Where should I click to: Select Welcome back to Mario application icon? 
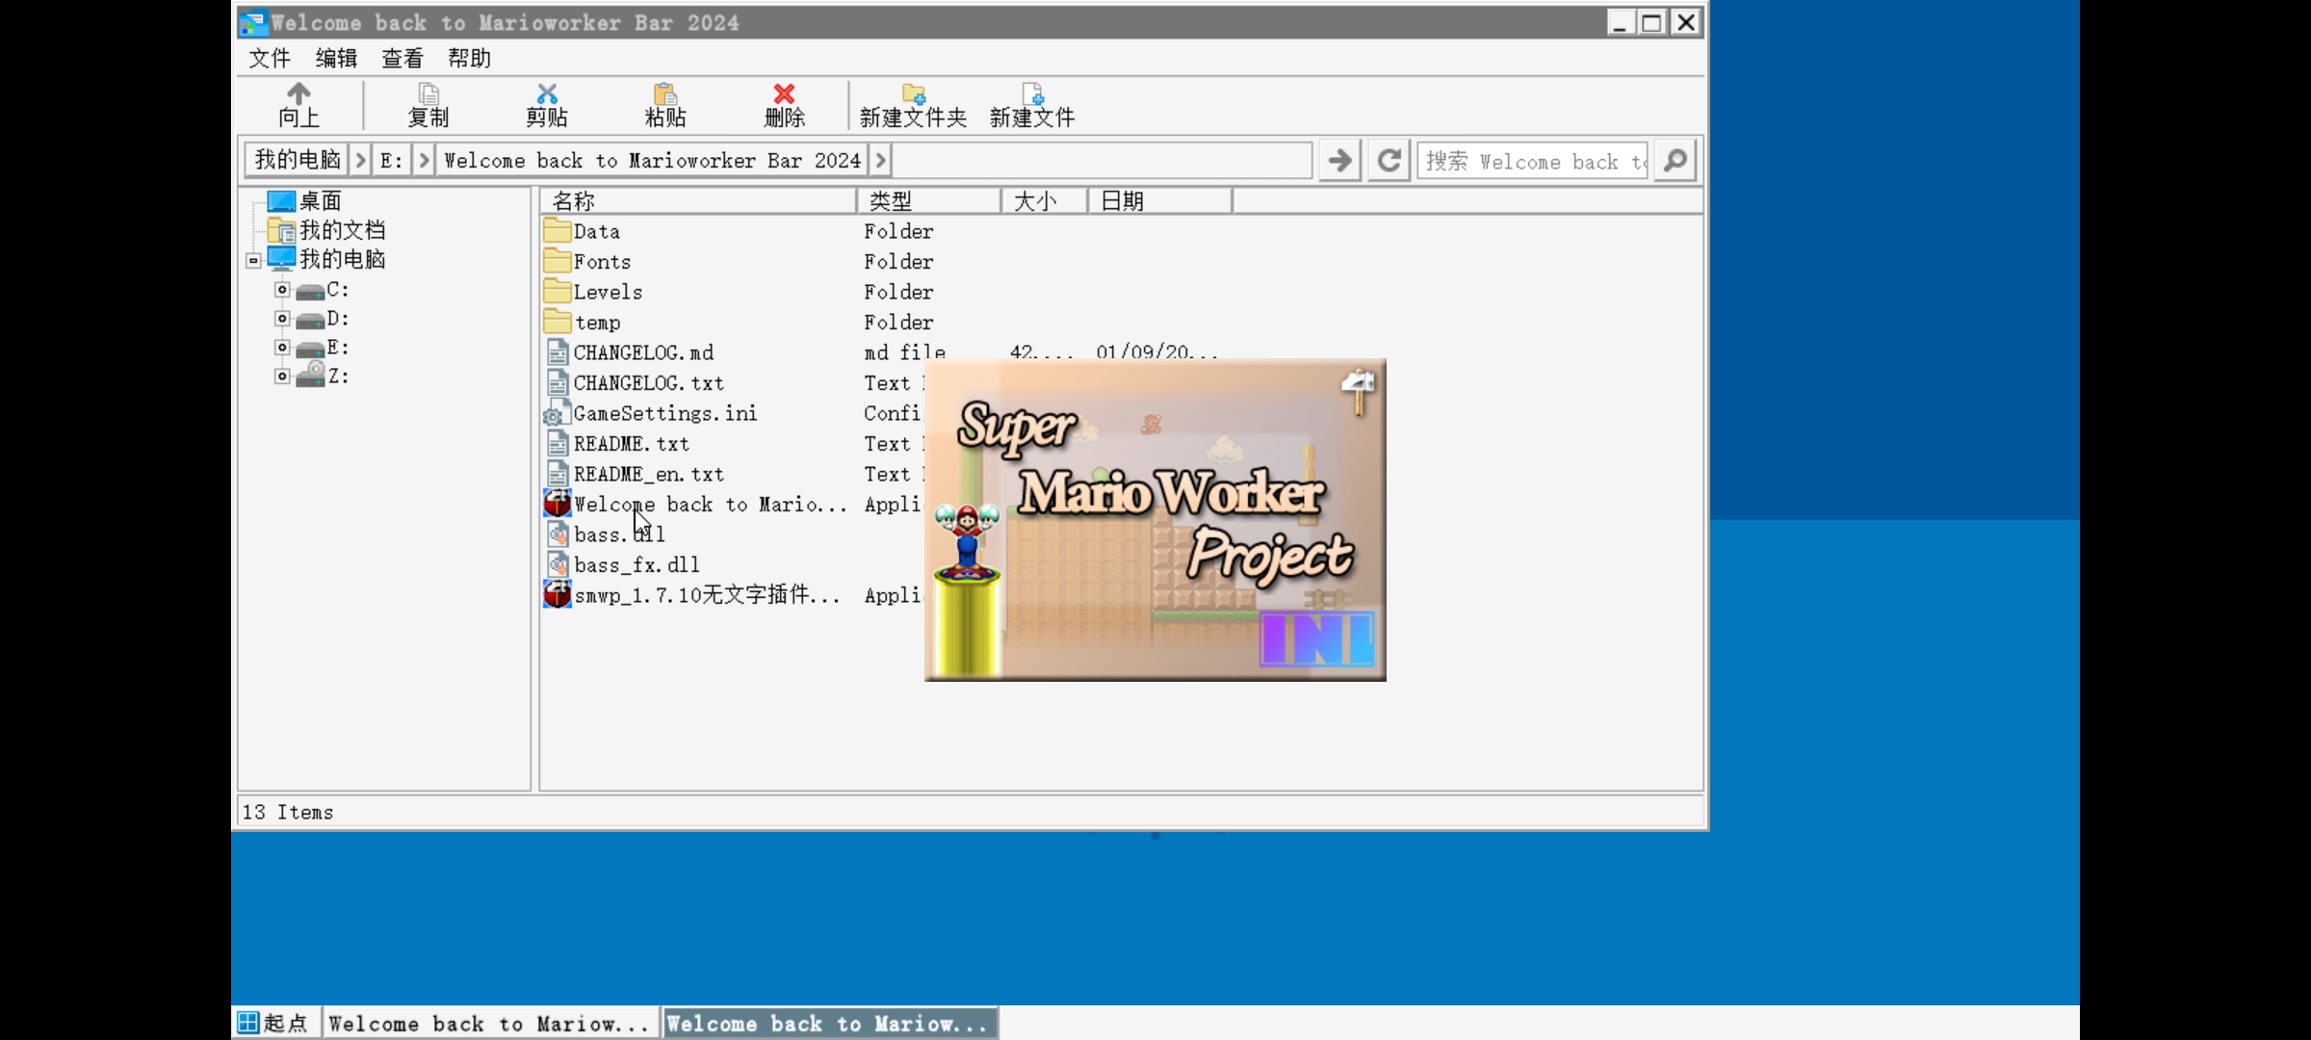tap(557, 504)
